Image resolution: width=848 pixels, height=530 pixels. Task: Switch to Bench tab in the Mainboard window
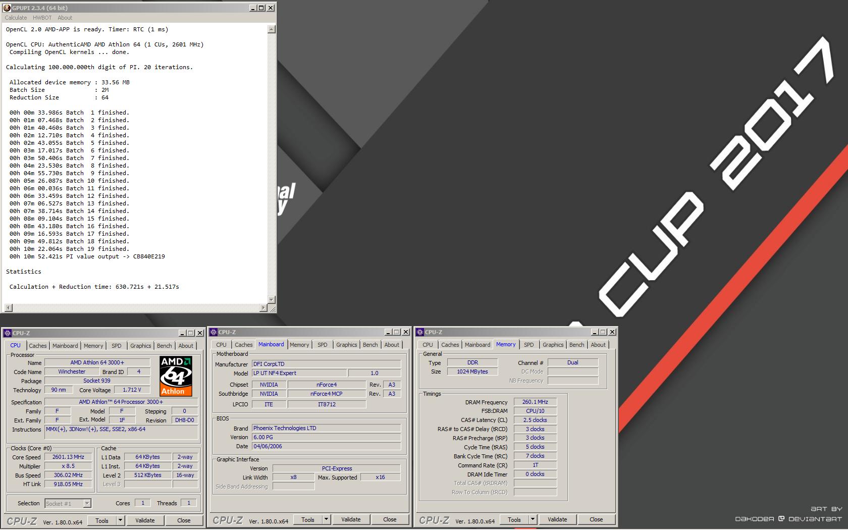point(370,345)
